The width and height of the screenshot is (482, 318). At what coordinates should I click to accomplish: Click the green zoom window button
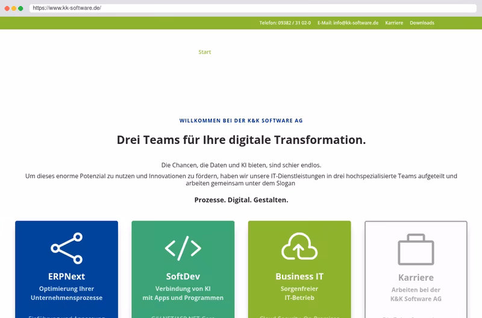(x=20, y=8)
